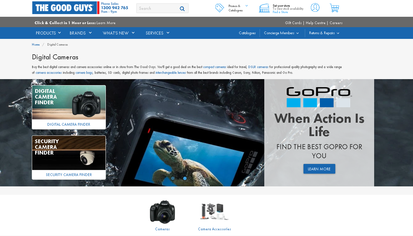Open the Gift Cards link
413x236 pixels.
pyautogui.click(x=293, y=23)
